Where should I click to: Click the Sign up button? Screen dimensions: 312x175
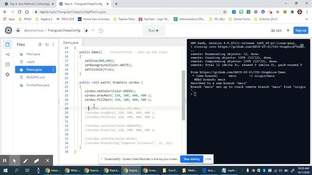coord(301,30)
